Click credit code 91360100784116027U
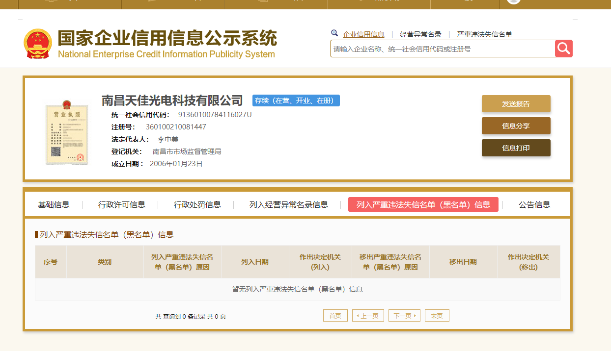This screenshot has width=611, height=351. coord(215,115)
